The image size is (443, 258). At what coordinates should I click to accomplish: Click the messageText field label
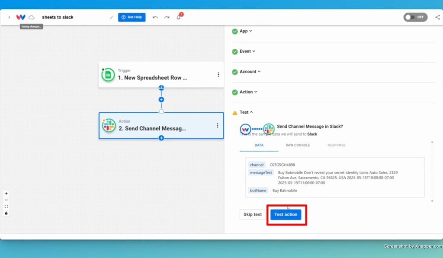click(261, 173)
